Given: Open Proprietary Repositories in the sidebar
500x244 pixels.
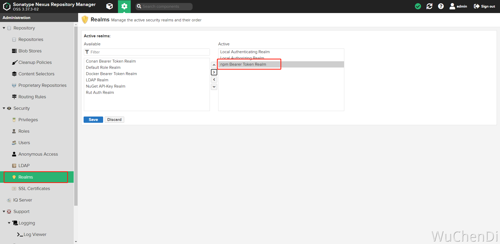Looking at the screenshot, I should click(42, 85).
